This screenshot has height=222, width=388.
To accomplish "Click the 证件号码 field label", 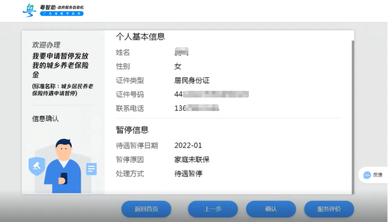I will tap(130, 94).
